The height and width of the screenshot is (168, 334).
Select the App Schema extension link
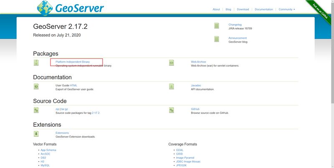click(x=48, y=150)
